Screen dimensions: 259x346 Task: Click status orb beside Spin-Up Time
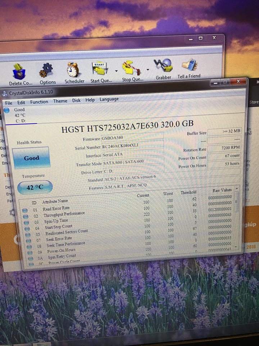(x=26, y=223)
